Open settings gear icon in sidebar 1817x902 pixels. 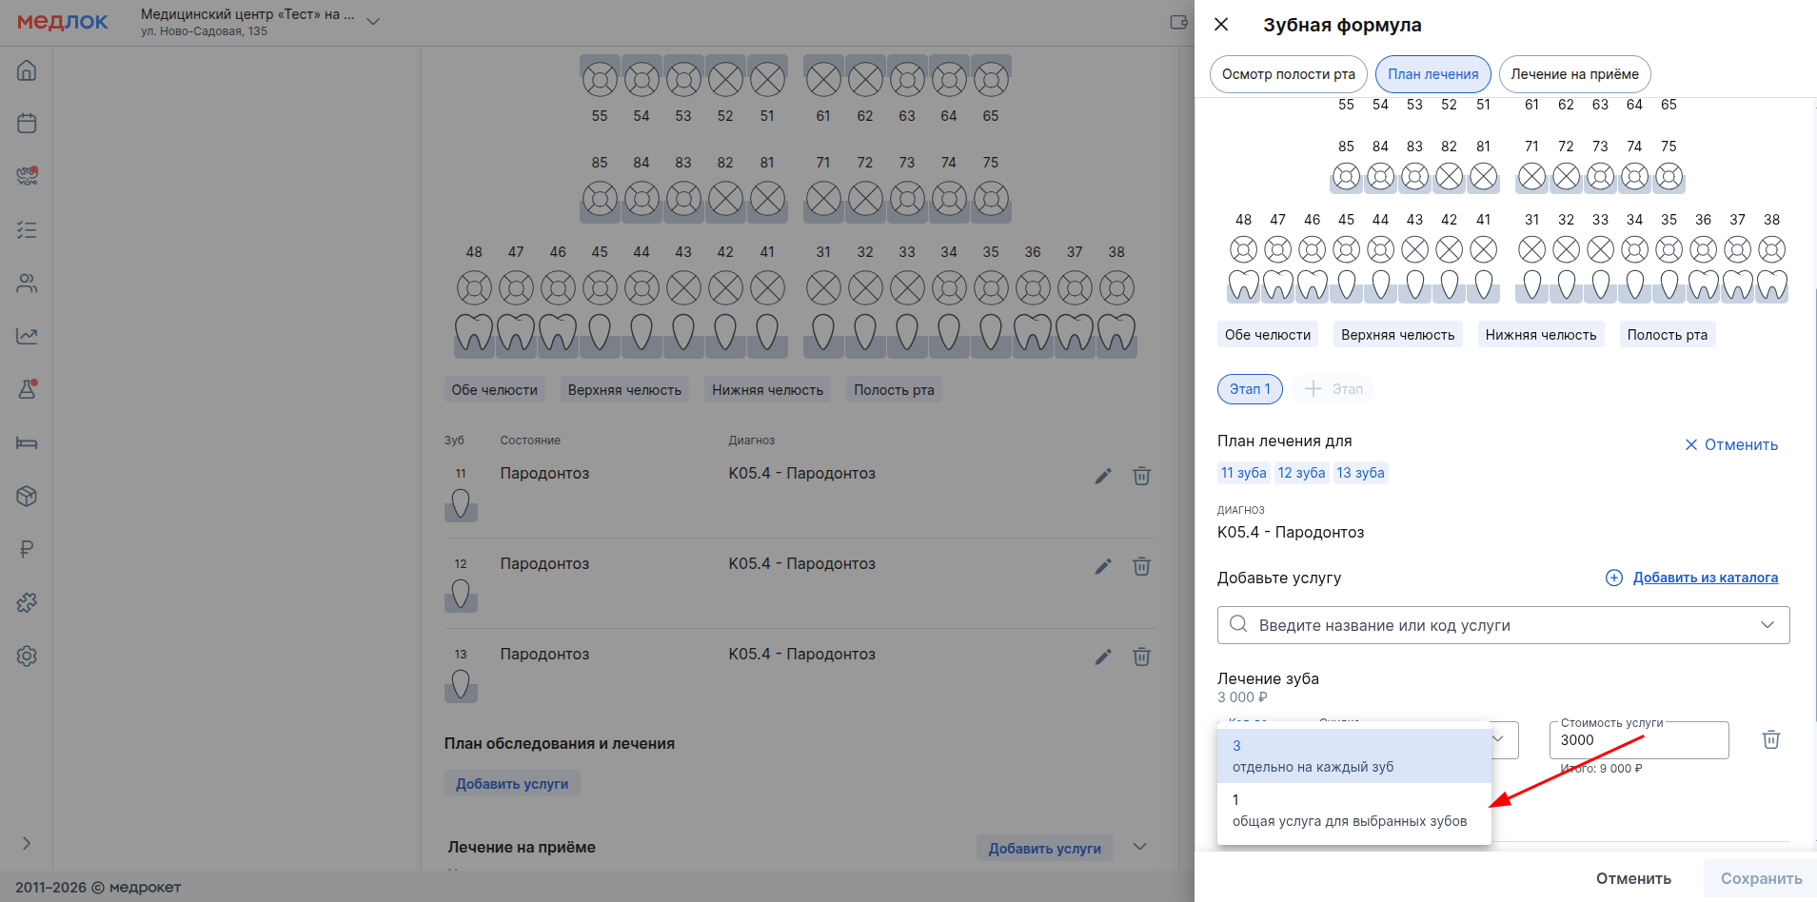click(27, 657)
